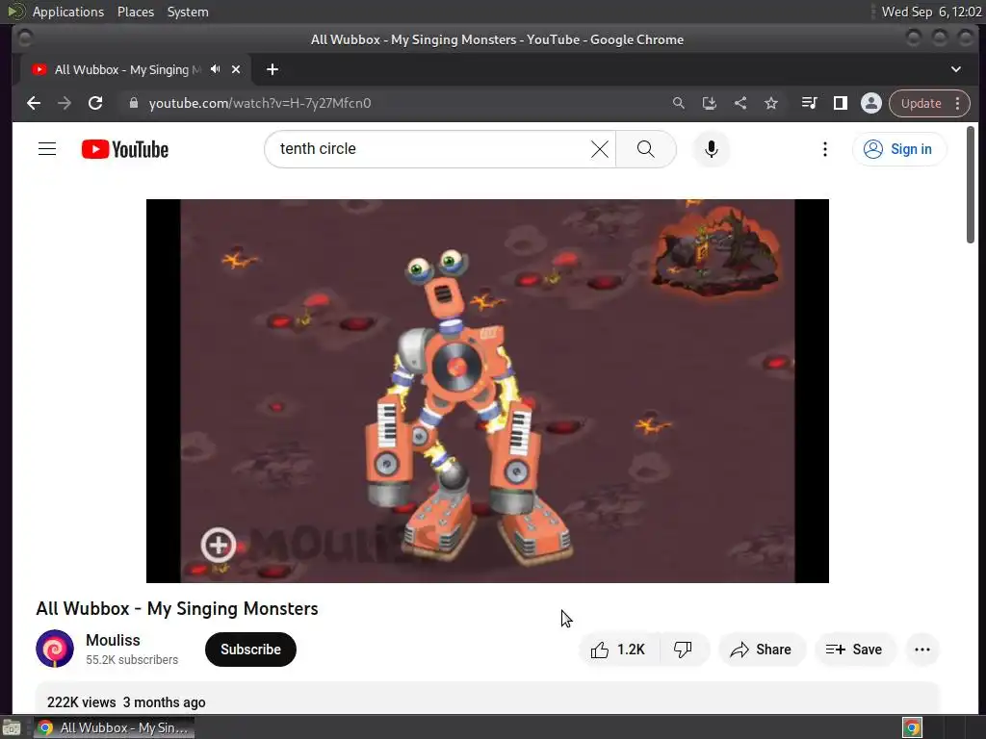
Task: Run the search with magnifier button
Action: coord(646,149)
